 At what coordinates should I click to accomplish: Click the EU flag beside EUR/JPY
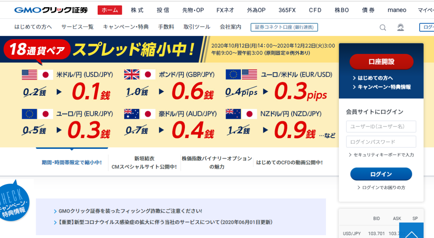[x=30, y=114]
